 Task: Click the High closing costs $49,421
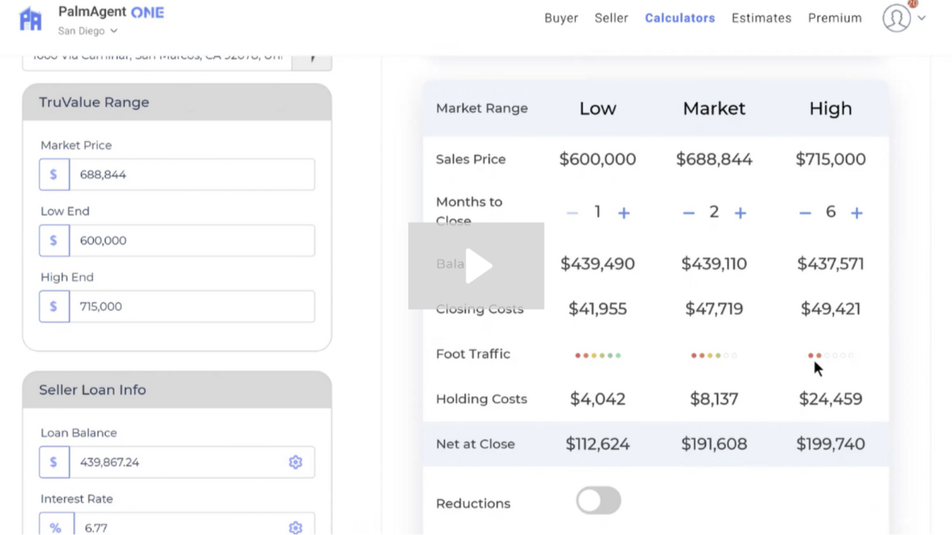click(831, 309)
